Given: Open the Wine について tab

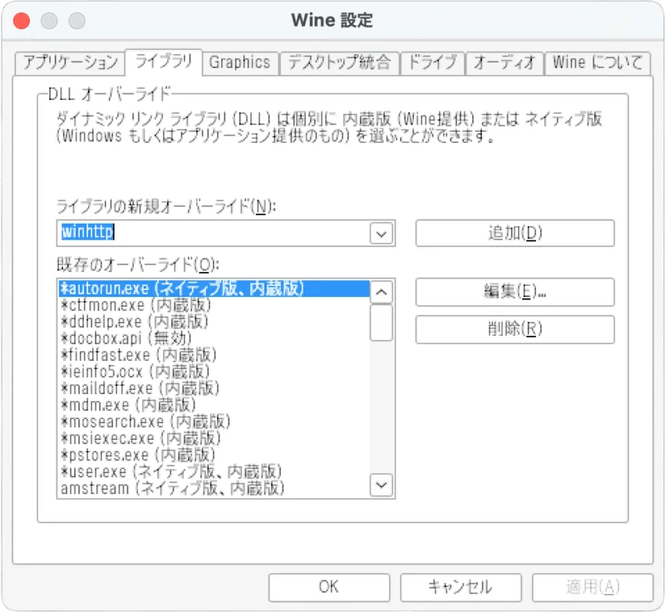Looking at the screenshot, I should coord(598,62).
